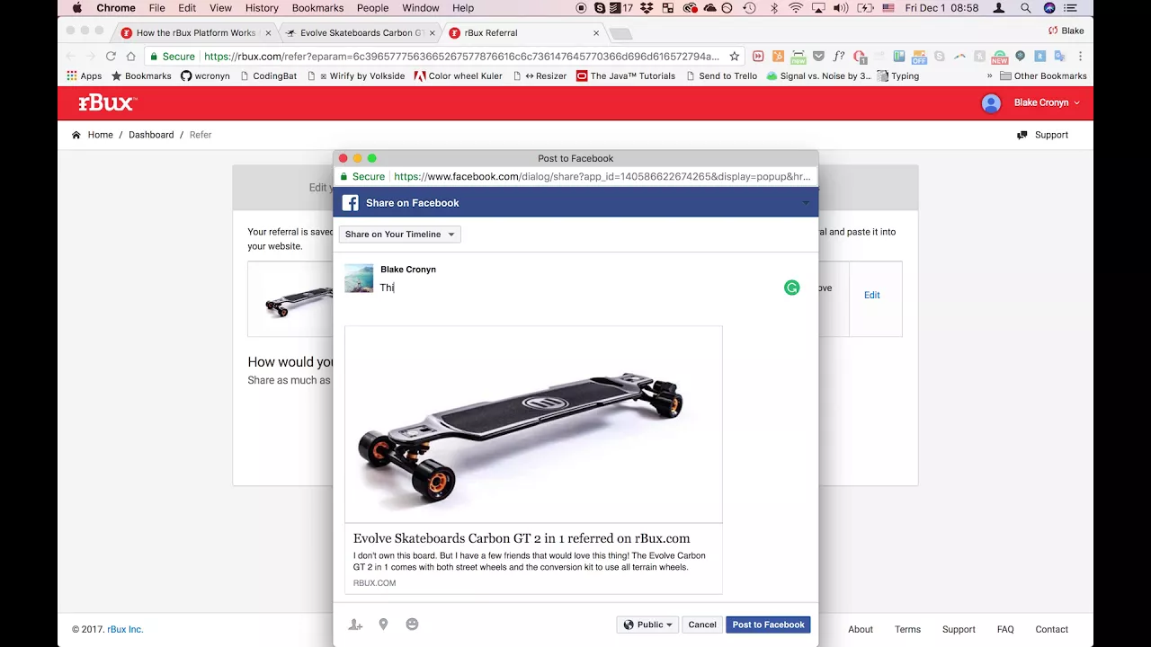Open the Apps shortcut in bookmarks bar
The height and width of the screenshot is (647, 1151).
pos(84,76)
